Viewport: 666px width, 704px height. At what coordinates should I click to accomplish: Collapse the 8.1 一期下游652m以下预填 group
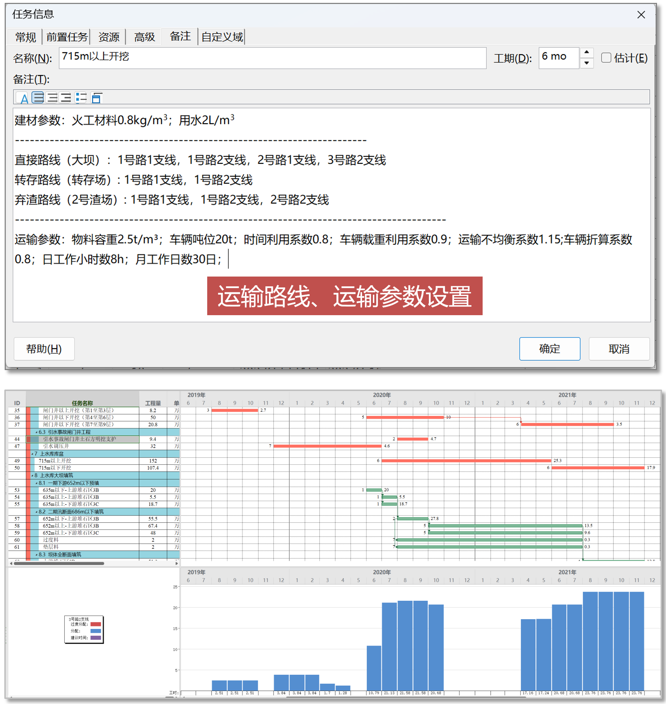(36, 483)
